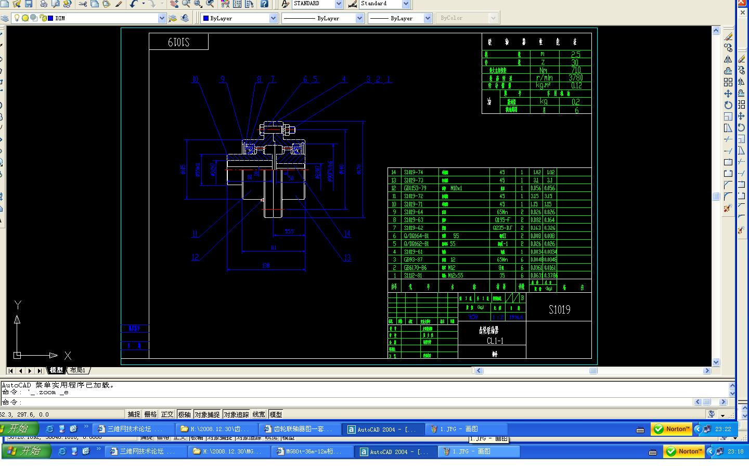Click the horizontal scrollbar right arrow
The width and height of the screenshot is (749, 468).
(707, 371)
